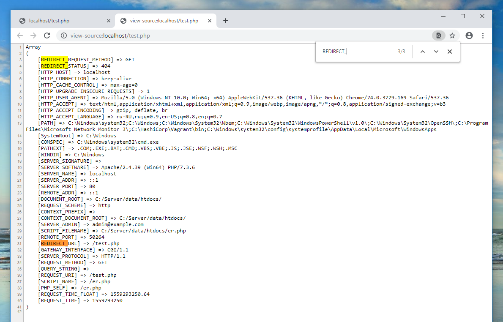Reload the view-source page
The height and width of the screenshot is (322, 503).
47,35
